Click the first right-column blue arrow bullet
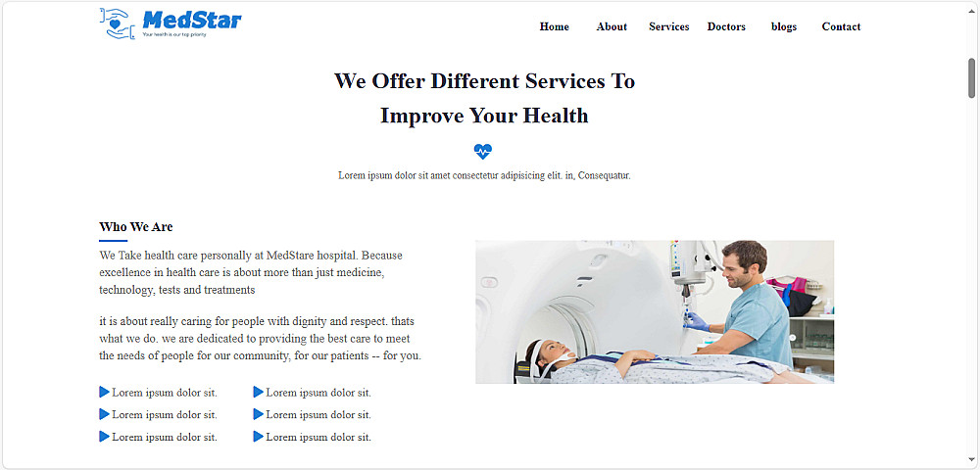The width and height of the screenshot is (980, 470). point(258,392)
